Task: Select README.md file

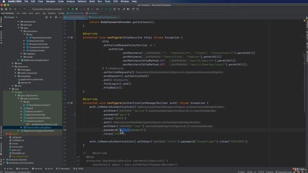Action: pyautogui.click(x=17, y=153)
